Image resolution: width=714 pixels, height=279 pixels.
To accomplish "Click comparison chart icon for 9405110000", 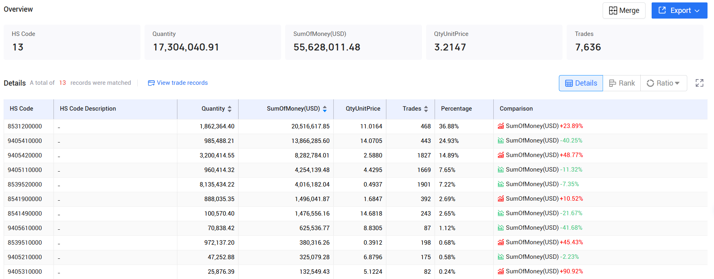I will [501, 170].
